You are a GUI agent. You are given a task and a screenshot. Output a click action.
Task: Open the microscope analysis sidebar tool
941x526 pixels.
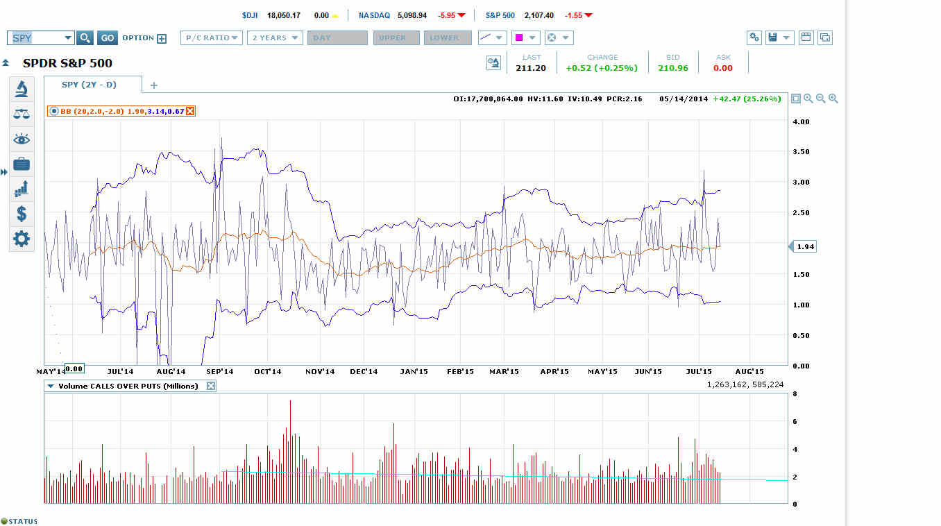tap(22, 89)
